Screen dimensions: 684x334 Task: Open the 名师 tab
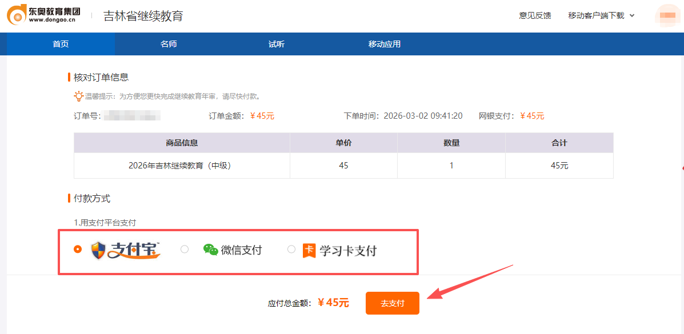[x=169, y=44]
